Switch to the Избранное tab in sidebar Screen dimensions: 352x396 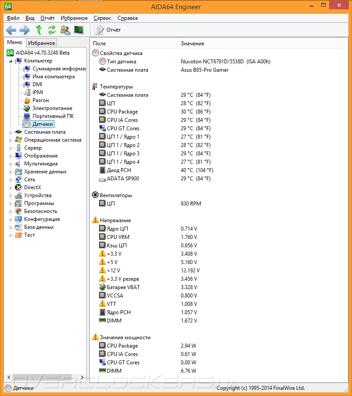pos(41,43)
